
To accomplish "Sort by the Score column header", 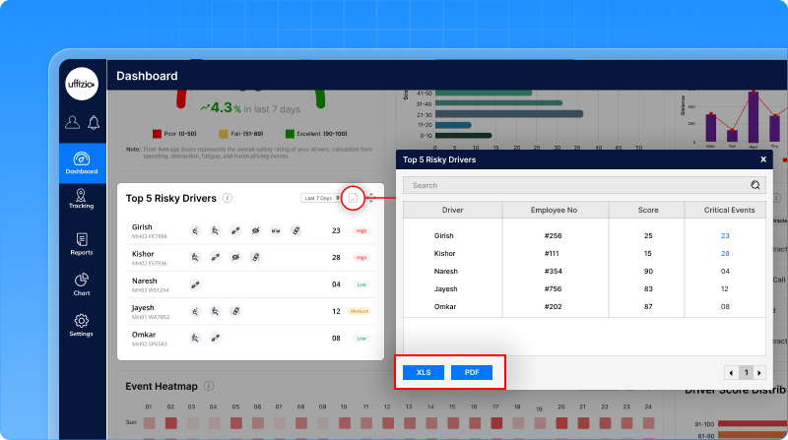I will [646, 210].
